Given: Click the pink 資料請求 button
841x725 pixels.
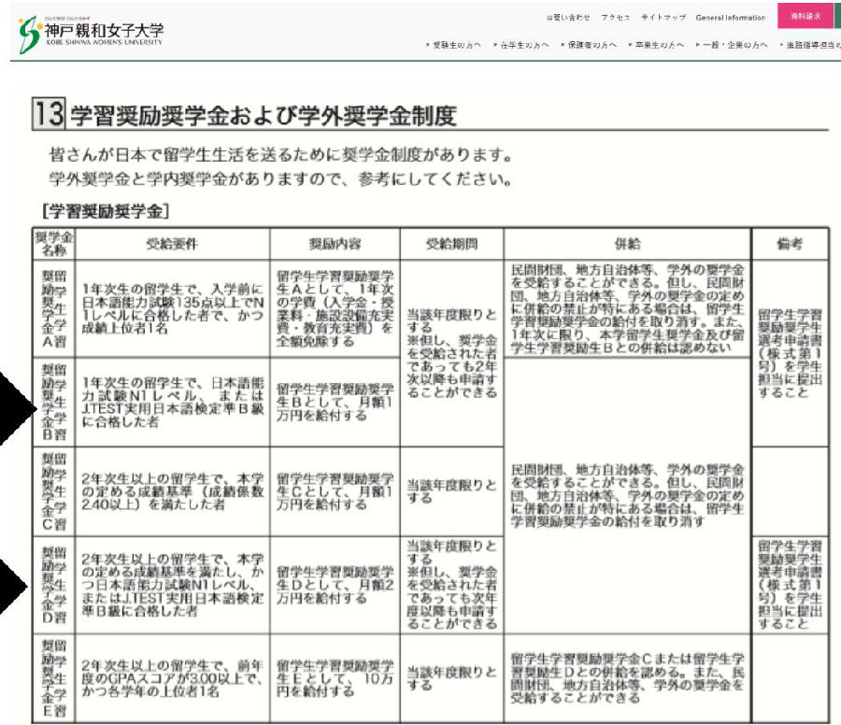Looking at the screenshot, I should click(x=805, y=16).
